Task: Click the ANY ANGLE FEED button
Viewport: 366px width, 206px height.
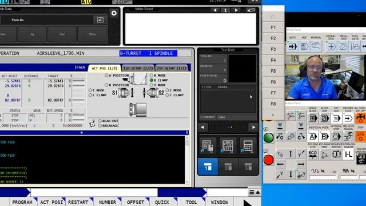Action: click(324, 154)
